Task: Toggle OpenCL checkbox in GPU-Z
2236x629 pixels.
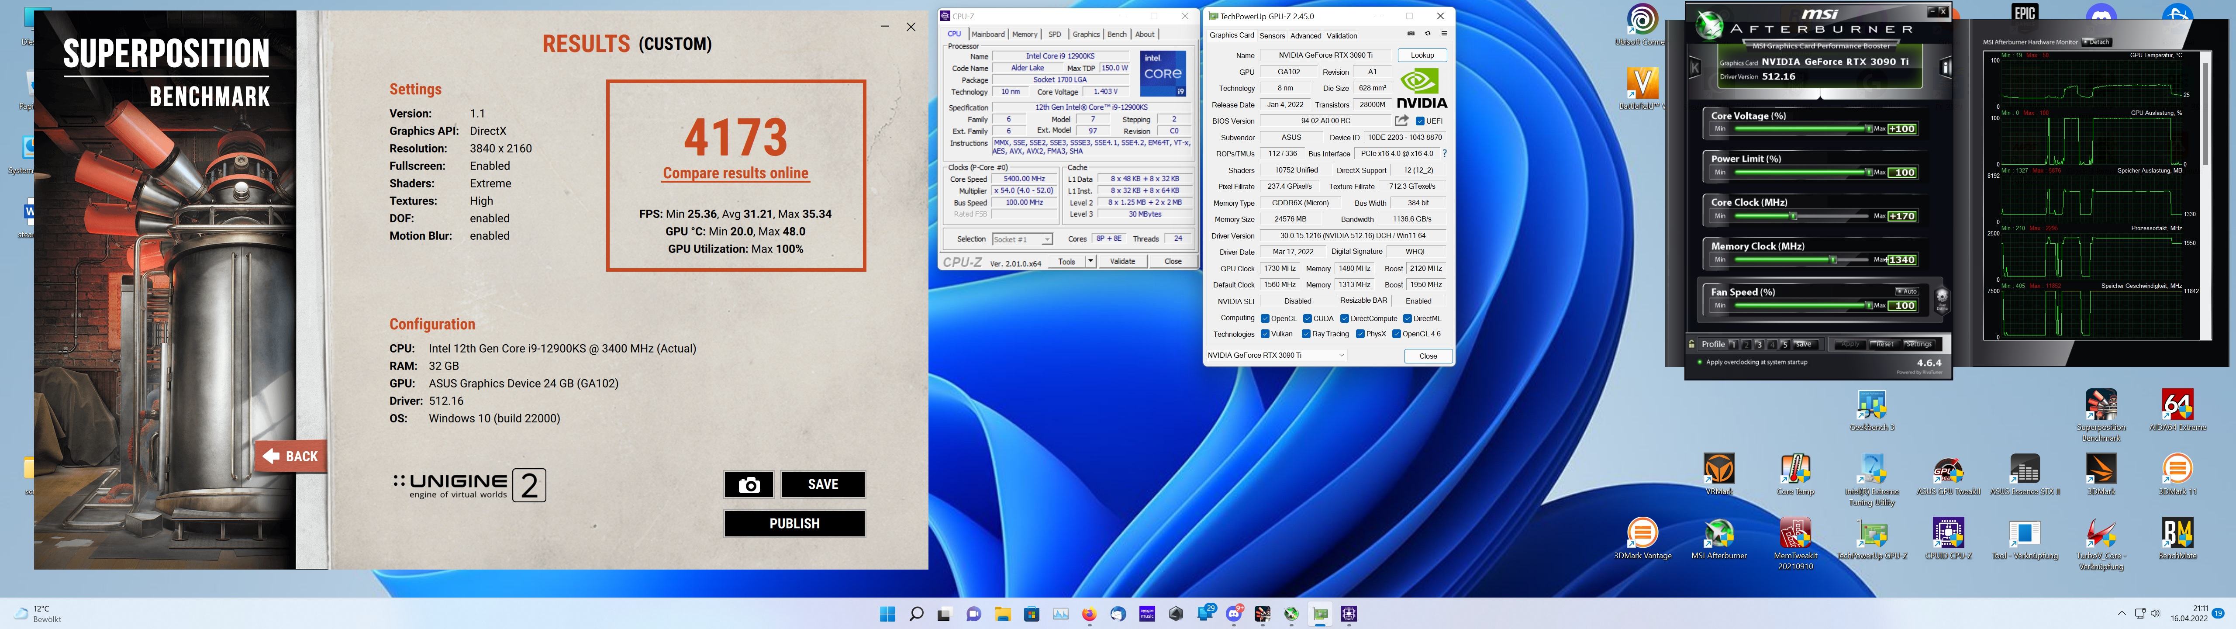Action: (x=1265, y=319)
